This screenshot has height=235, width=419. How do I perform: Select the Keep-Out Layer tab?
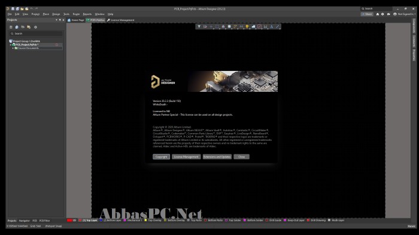click(294, 220)
